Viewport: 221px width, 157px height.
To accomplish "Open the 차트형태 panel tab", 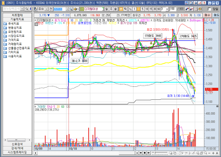I will pos(17,15).
